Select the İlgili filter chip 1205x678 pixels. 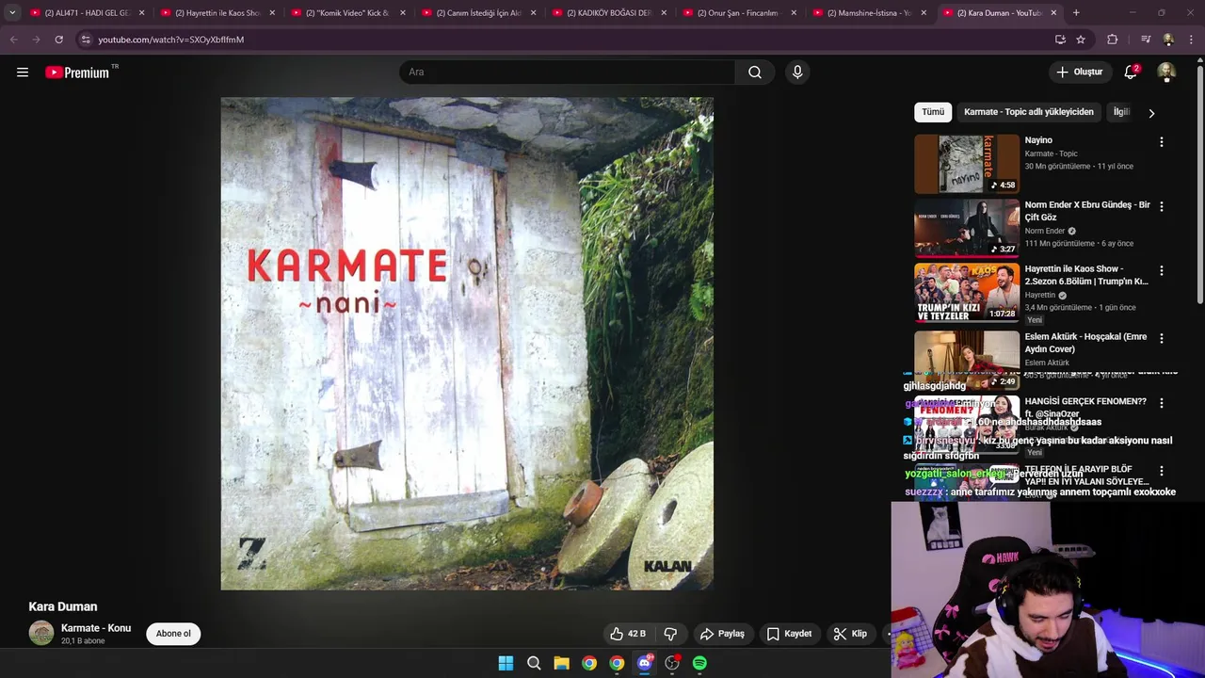(1121, 112)
